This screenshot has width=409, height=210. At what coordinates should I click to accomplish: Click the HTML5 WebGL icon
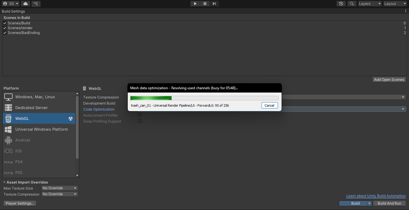(x=8, y=118)
